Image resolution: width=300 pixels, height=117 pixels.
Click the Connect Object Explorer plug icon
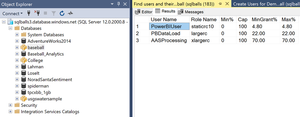pos(29,13)
